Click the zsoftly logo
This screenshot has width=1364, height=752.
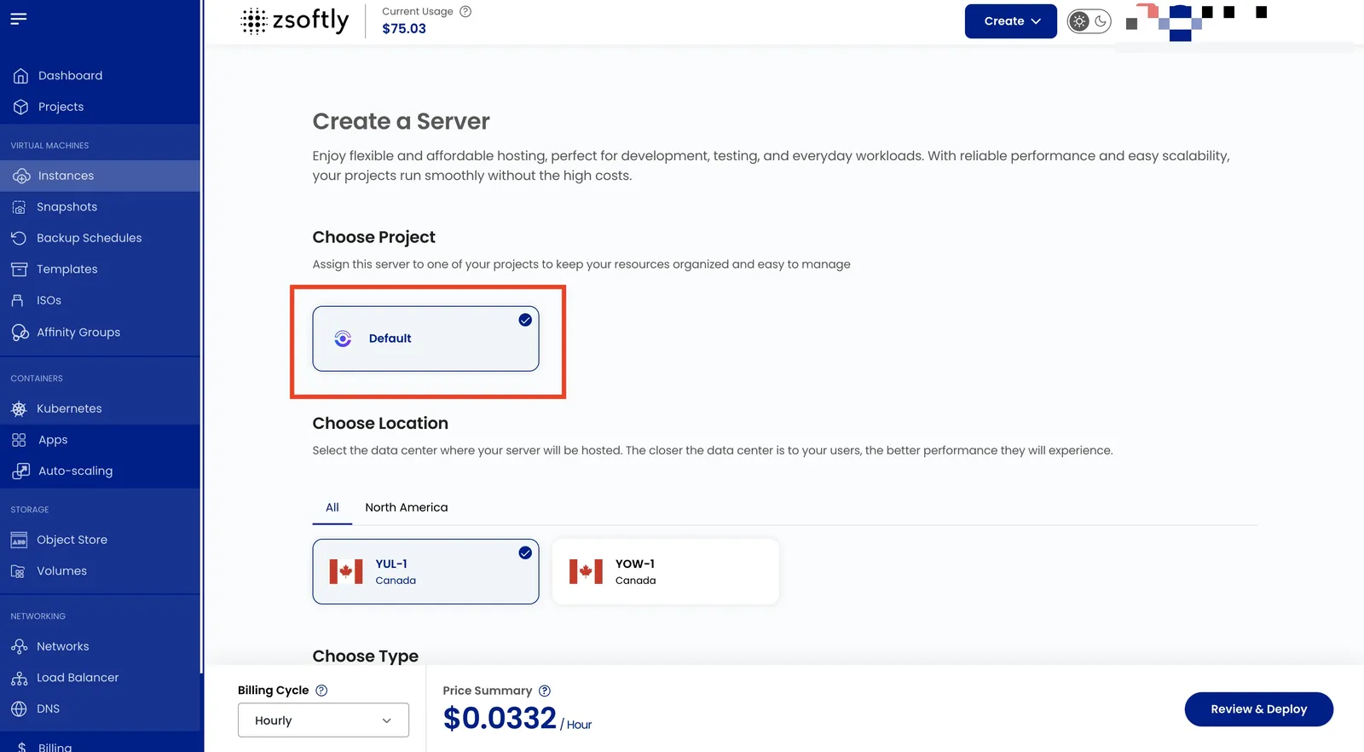[x=295, y=20]
